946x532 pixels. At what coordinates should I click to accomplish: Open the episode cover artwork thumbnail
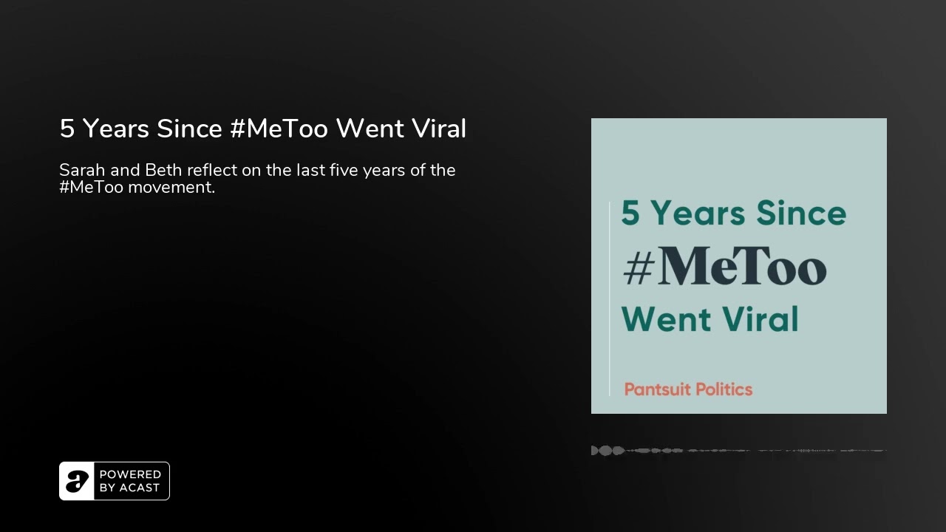(x=739, y=266)
